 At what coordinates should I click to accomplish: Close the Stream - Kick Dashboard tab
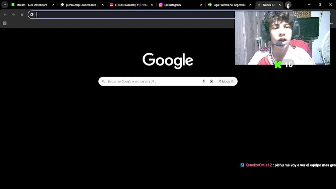click(x=53, y=5)
